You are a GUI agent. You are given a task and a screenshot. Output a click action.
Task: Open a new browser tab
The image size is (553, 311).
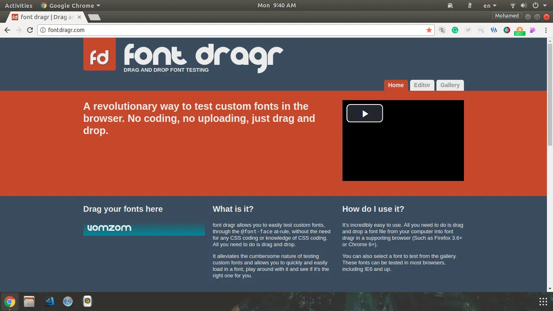[94, 17]
